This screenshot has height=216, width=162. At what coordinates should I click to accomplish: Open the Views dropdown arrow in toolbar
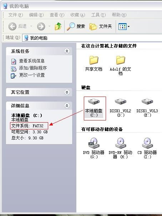coord(128,26)
